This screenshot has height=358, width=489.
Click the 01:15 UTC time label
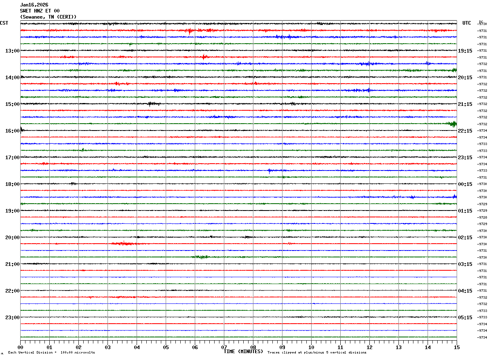click(465, 211)
